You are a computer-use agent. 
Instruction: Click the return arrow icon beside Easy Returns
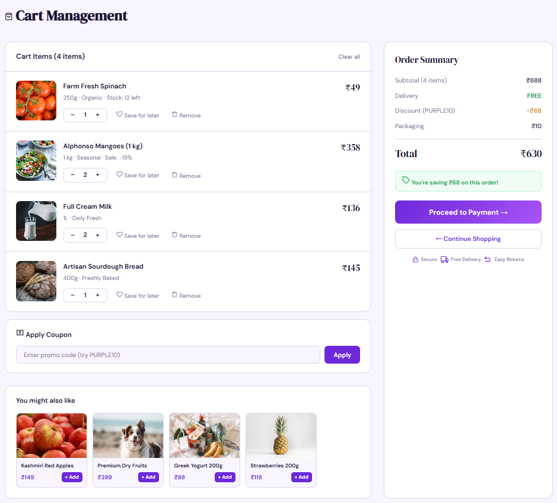[x=489, y=259]
